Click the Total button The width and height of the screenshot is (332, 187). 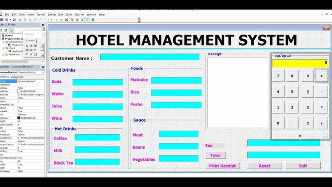[x=215, y=155]
